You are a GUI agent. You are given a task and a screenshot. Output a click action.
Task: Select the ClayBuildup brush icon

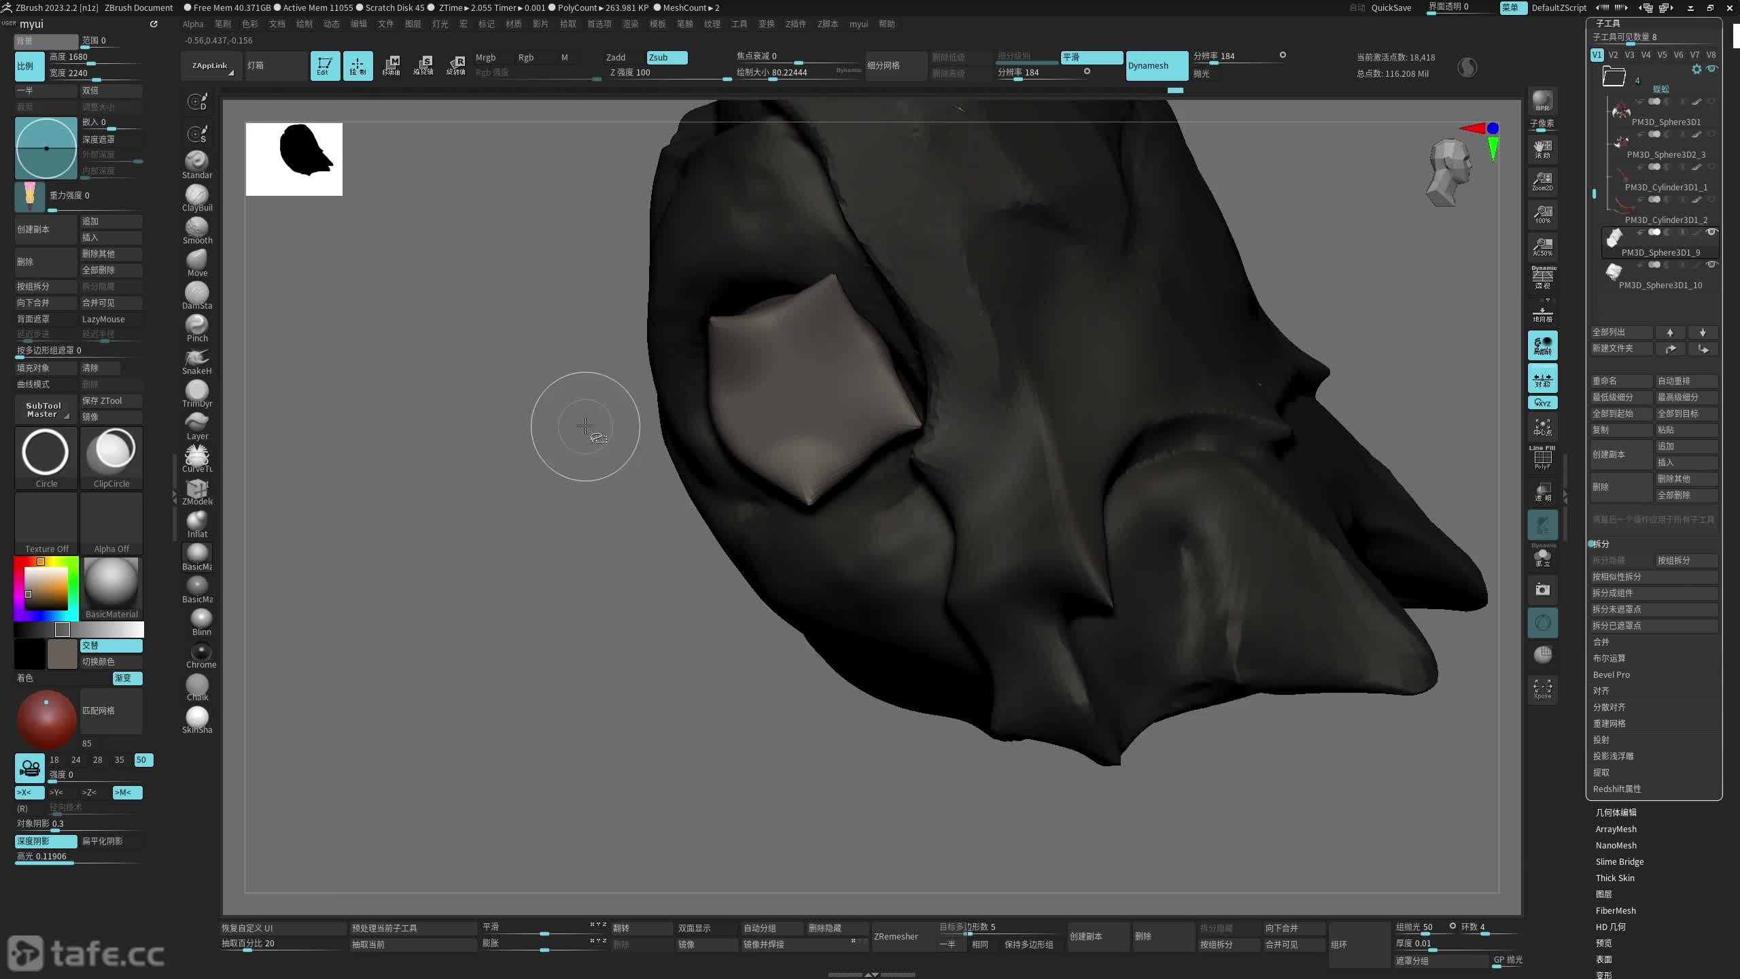coord(196,196)
